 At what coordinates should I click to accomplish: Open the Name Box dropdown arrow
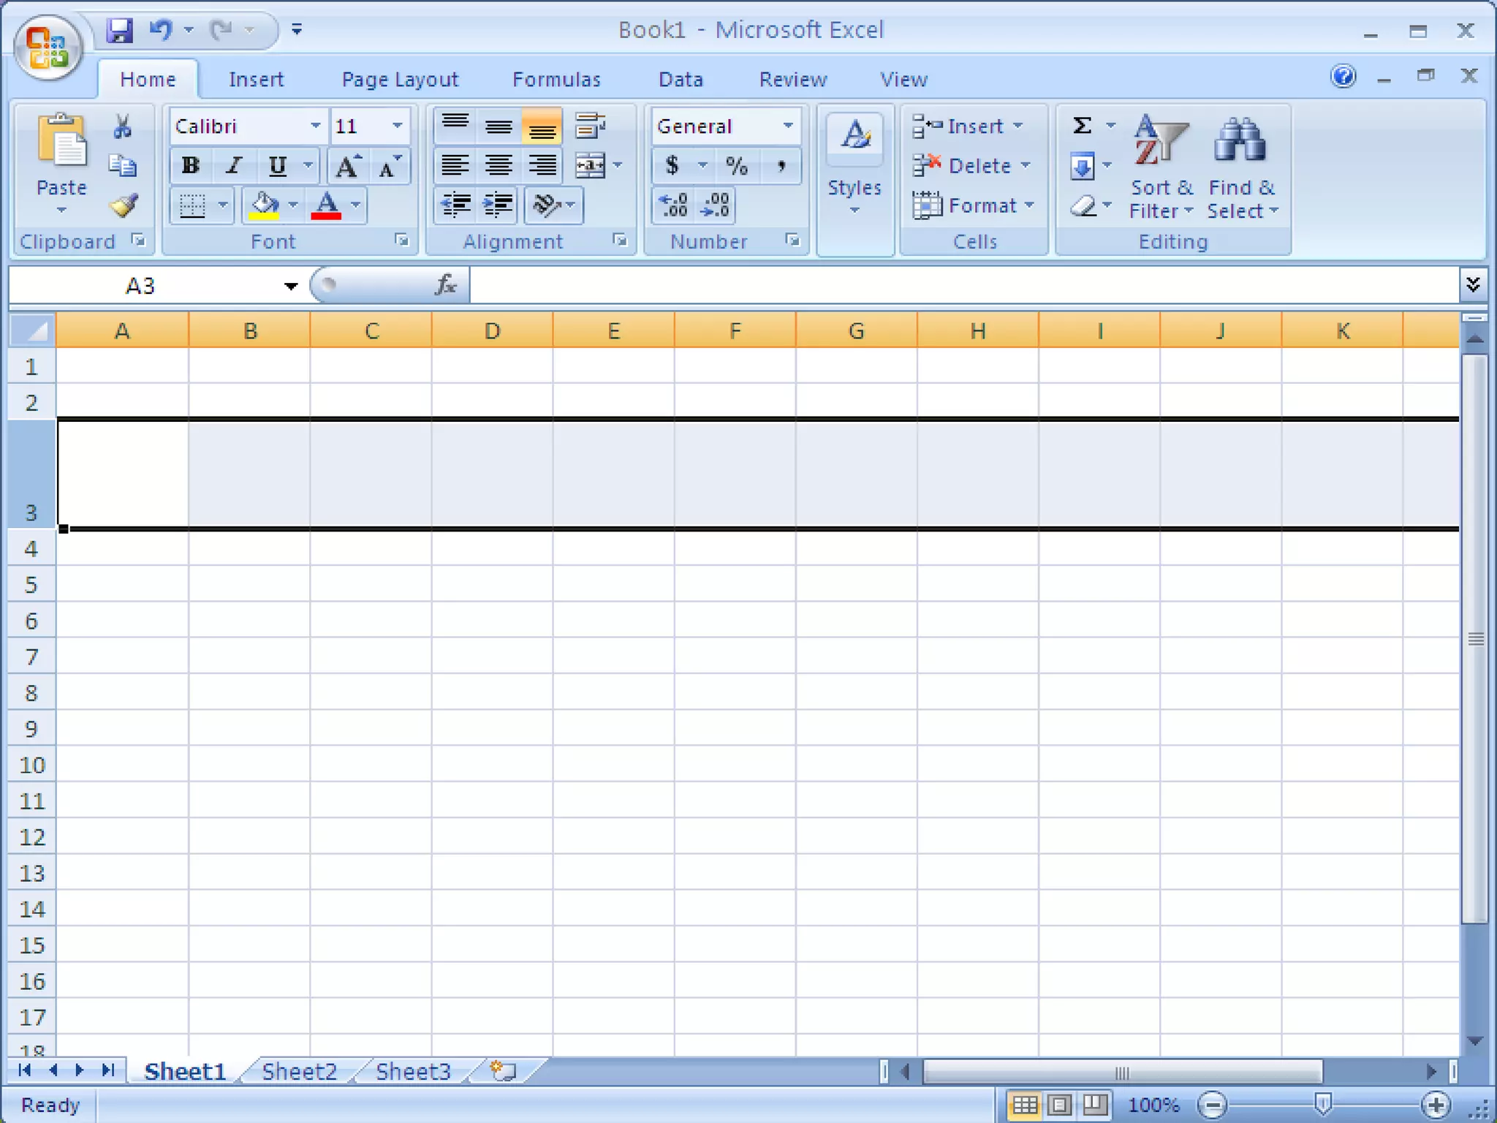[x=290, y=286]
